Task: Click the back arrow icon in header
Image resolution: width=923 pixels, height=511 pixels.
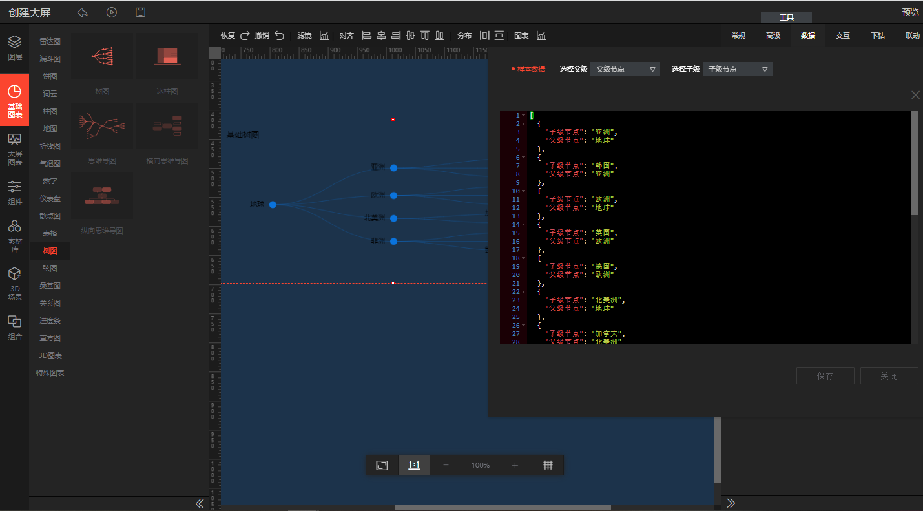Action: point(82,12)
